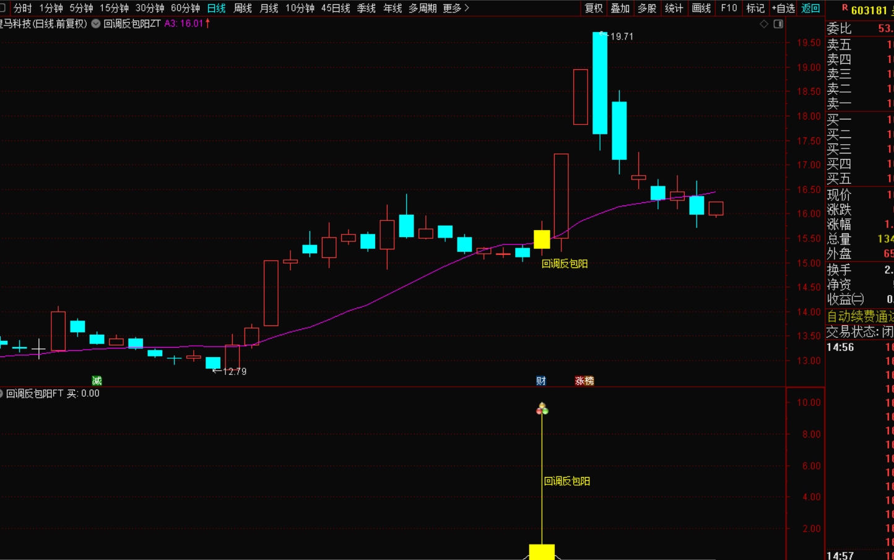Open the 回调反包阳FT sub-indicator menu icon
The width and height of the screenshot is (894, 560).
pyautogui.click(x=1, y=394)
